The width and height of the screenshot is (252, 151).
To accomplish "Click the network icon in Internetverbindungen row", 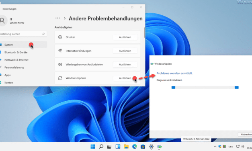I will tap(60, 51).
